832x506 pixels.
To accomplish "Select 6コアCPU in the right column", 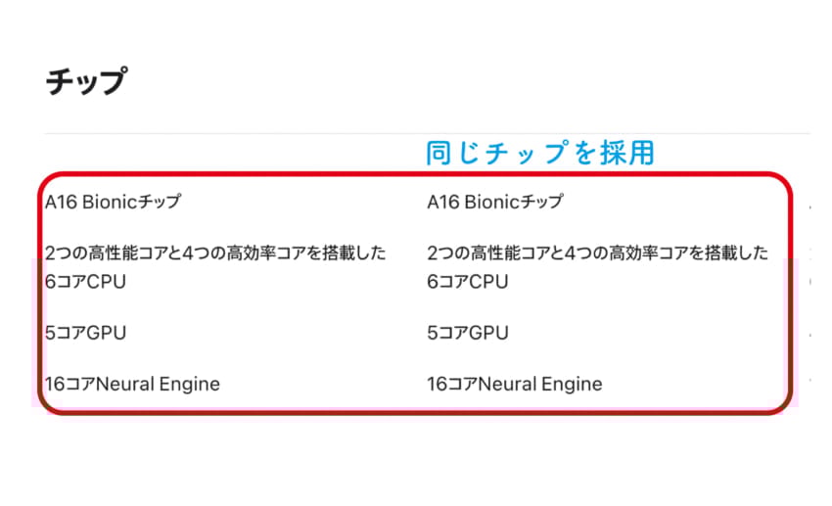I will 468,282.
